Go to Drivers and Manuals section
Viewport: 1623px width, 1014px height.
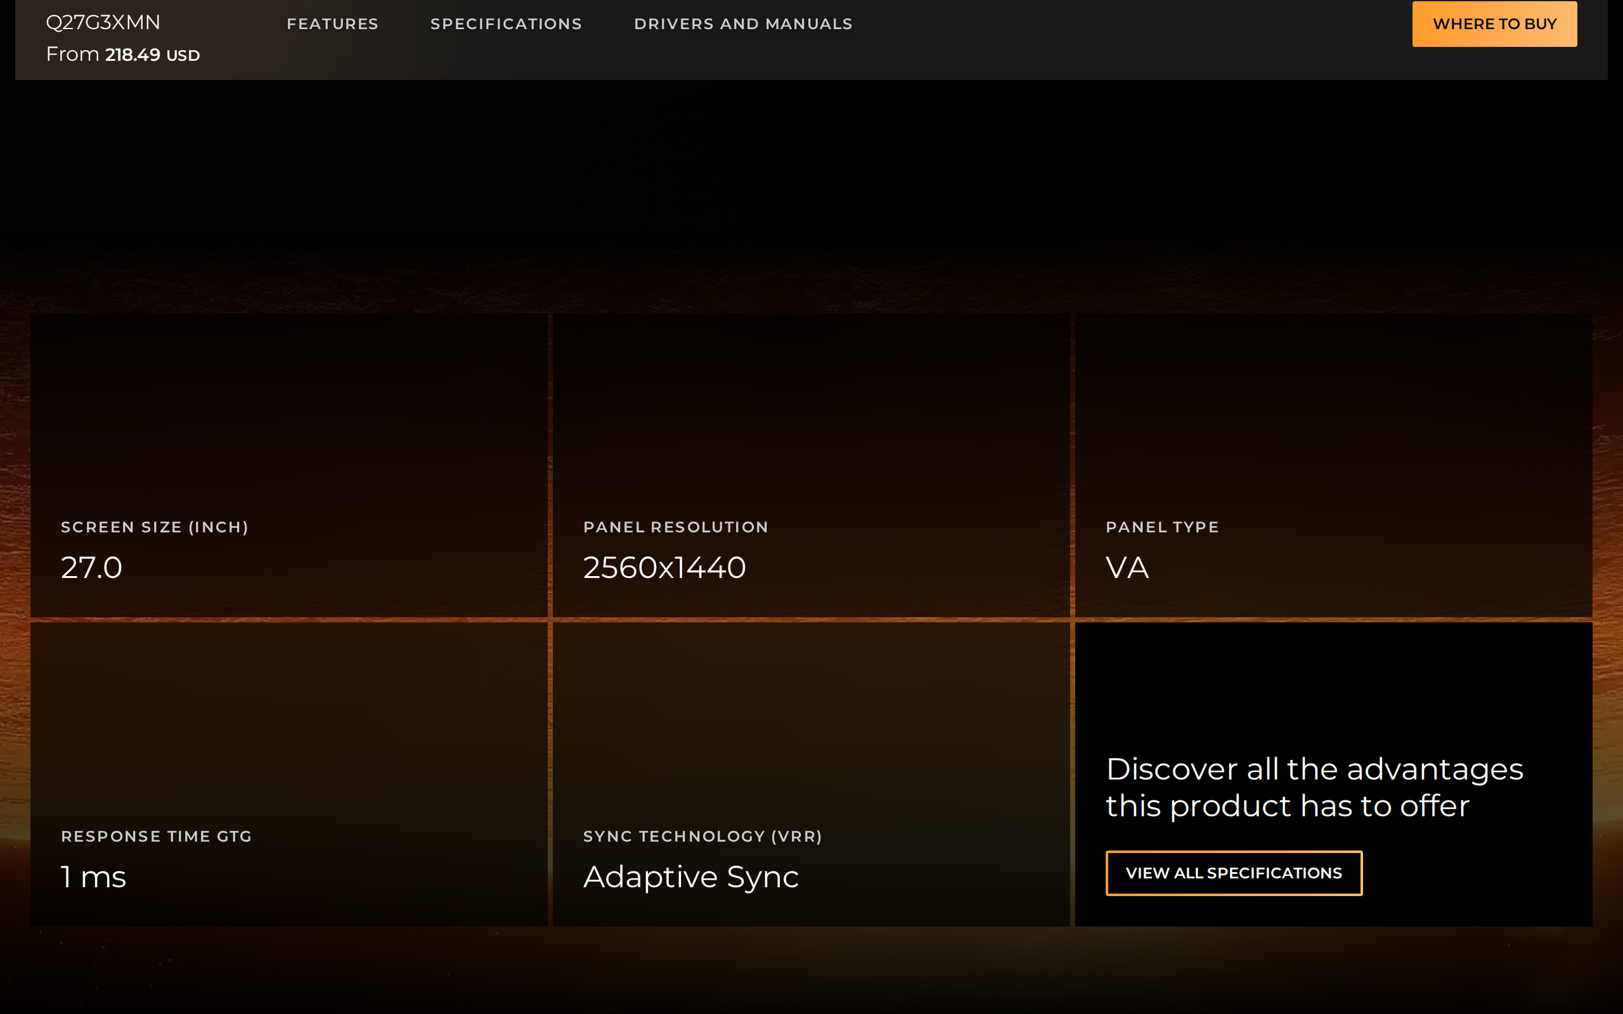pos(743,24)
